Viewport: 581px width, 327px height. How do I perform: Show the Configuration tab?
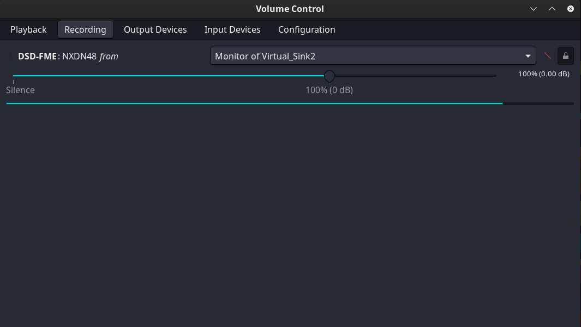(307, 29)
